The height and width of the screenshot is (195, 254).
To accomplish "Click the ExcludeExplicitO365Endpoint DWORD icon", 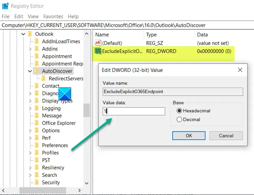I will pyautogui.click(x=98, y=51).
